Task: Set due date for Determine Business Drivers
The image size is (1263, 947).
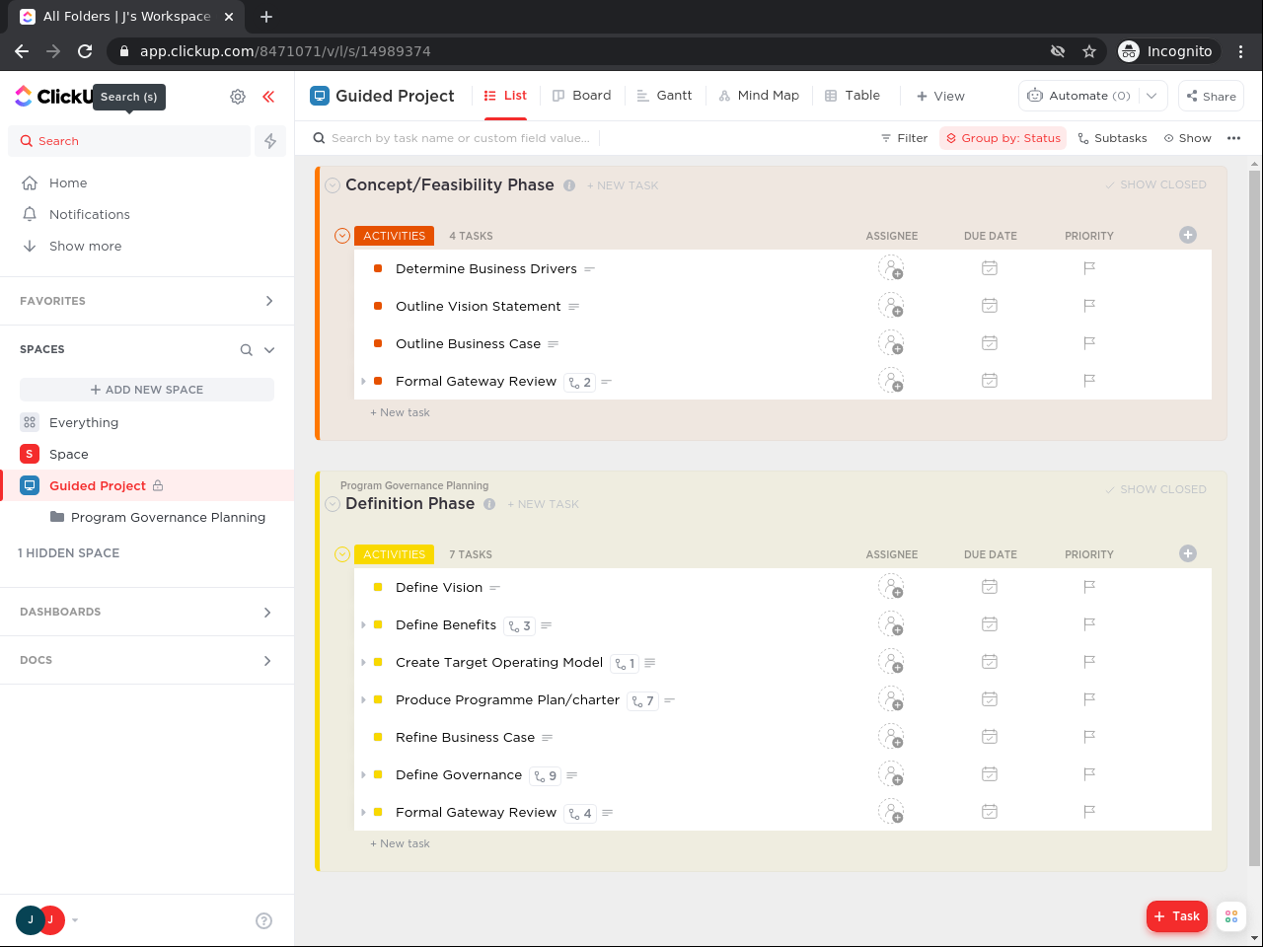Action: (990, 268)
